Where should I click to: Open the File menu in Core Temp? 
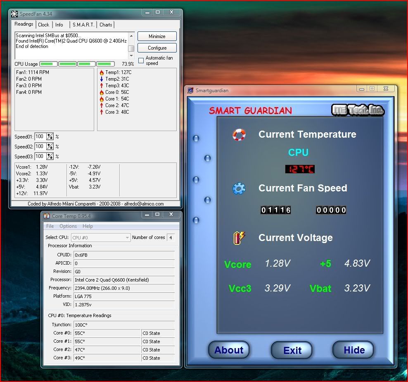(50, 226)
